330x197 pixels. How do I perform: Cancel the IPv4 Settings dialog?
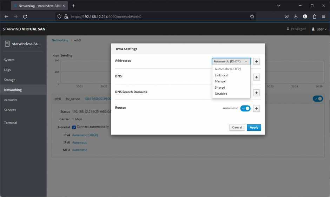pos(237,127)
